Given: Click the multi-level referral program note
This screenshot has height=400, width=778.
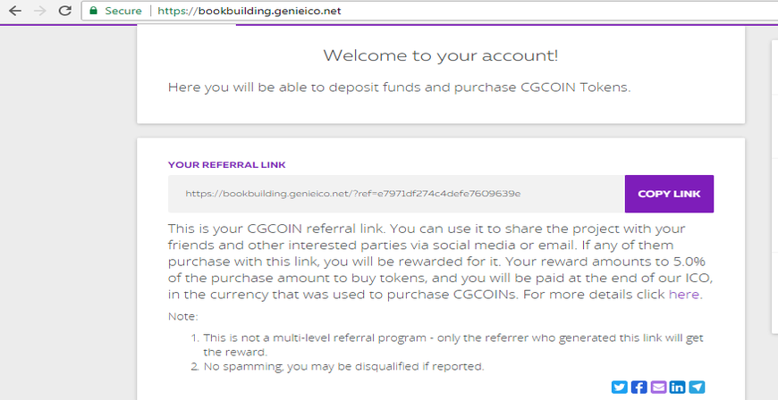Looking at the screenshot, I should (447, 345).
